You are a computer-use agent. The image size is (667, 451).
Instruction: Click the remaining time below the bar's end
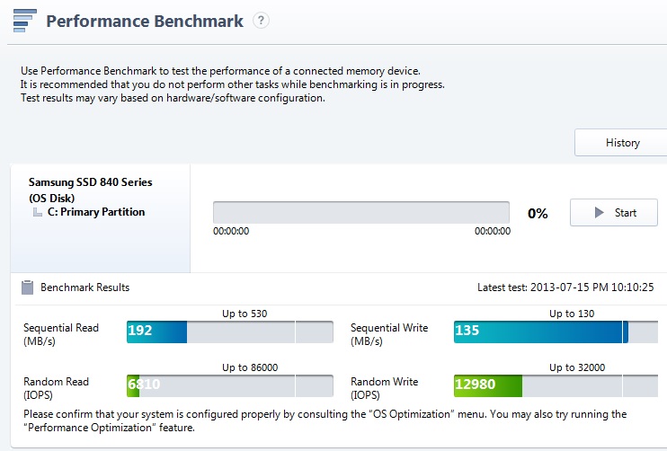(493, 231)
